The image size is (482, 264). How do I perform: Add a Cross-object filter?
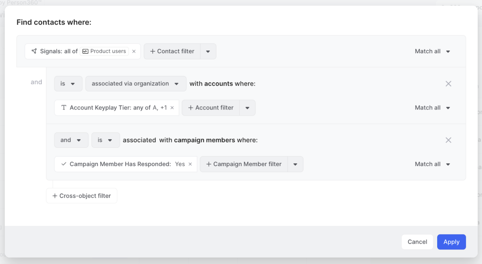click(82, 196)
